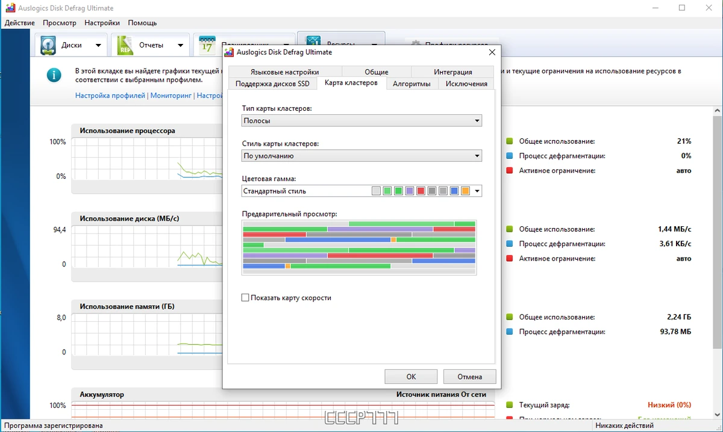The height and width of the screenshot is (432, 723).
Task: Click the red legend marker for CPU Активное ограничение
Action: (x=510, y=171)
